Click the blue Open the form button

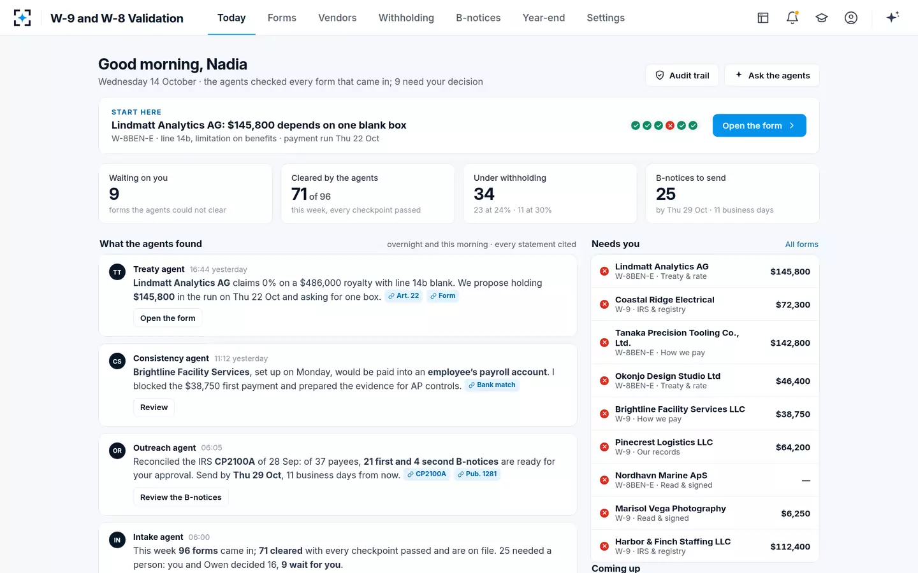[x=759, y=125]
